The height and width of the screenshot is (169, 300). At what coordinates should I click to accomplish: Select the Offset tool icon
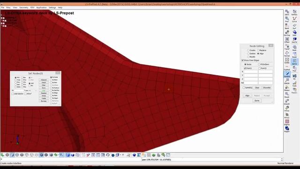coord(287,40)
